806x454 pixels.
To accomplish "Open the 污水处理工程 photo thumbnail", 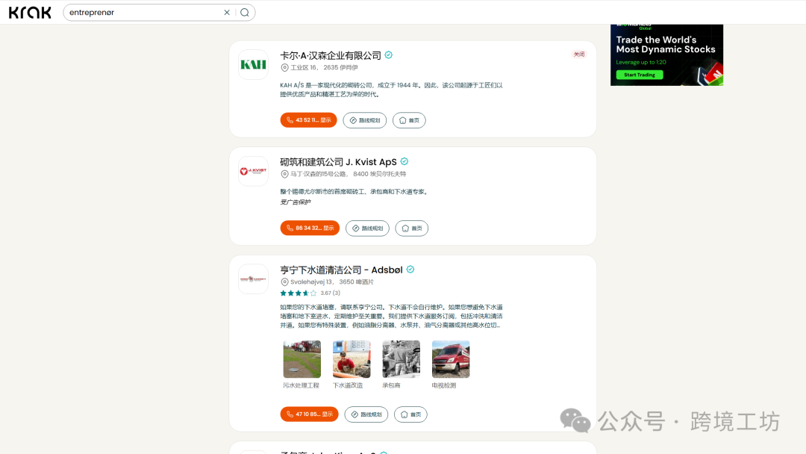I will [x=302, y=358].
